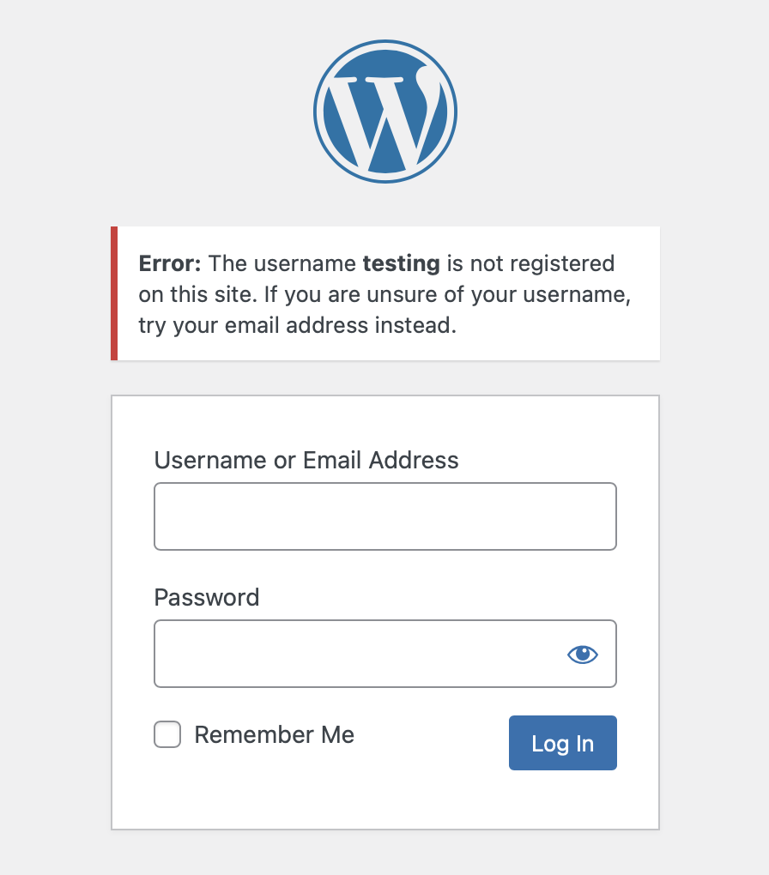769x875 pixels.
Task: Click the line 'on this site. If you are unsure'
Action: (x=384, y=294)
